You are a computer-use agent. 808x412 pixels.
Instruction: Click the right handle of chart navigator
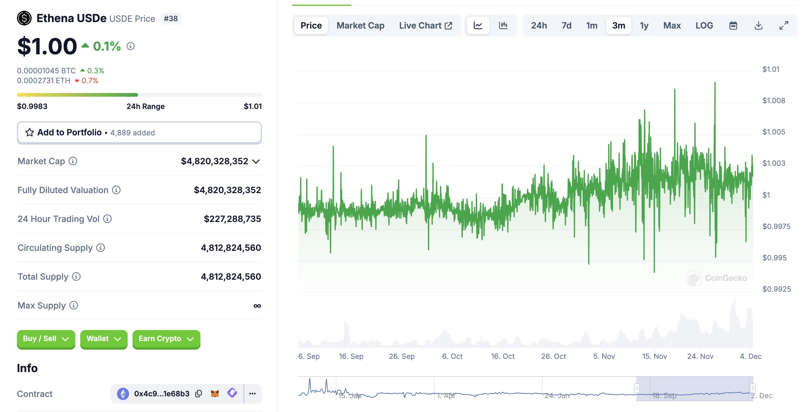pos(752,388)
